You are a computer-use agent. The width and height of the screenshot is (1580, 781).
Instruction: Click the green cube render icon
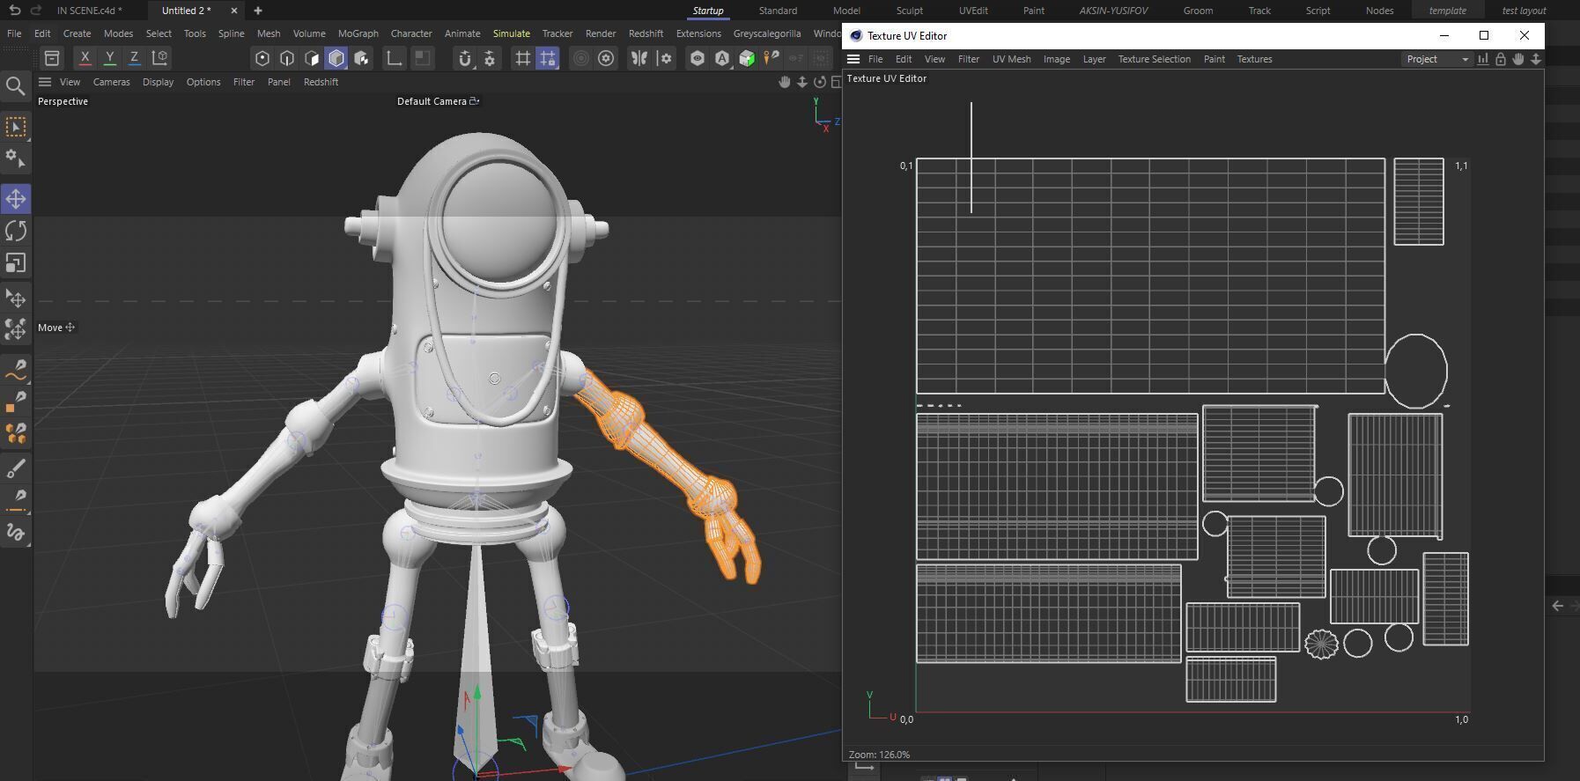(x=747, y=58)
